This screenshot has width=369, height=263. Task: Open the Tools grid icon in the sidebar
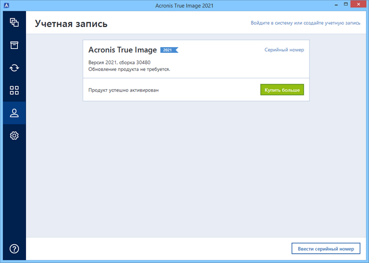(x=14, y=90)
